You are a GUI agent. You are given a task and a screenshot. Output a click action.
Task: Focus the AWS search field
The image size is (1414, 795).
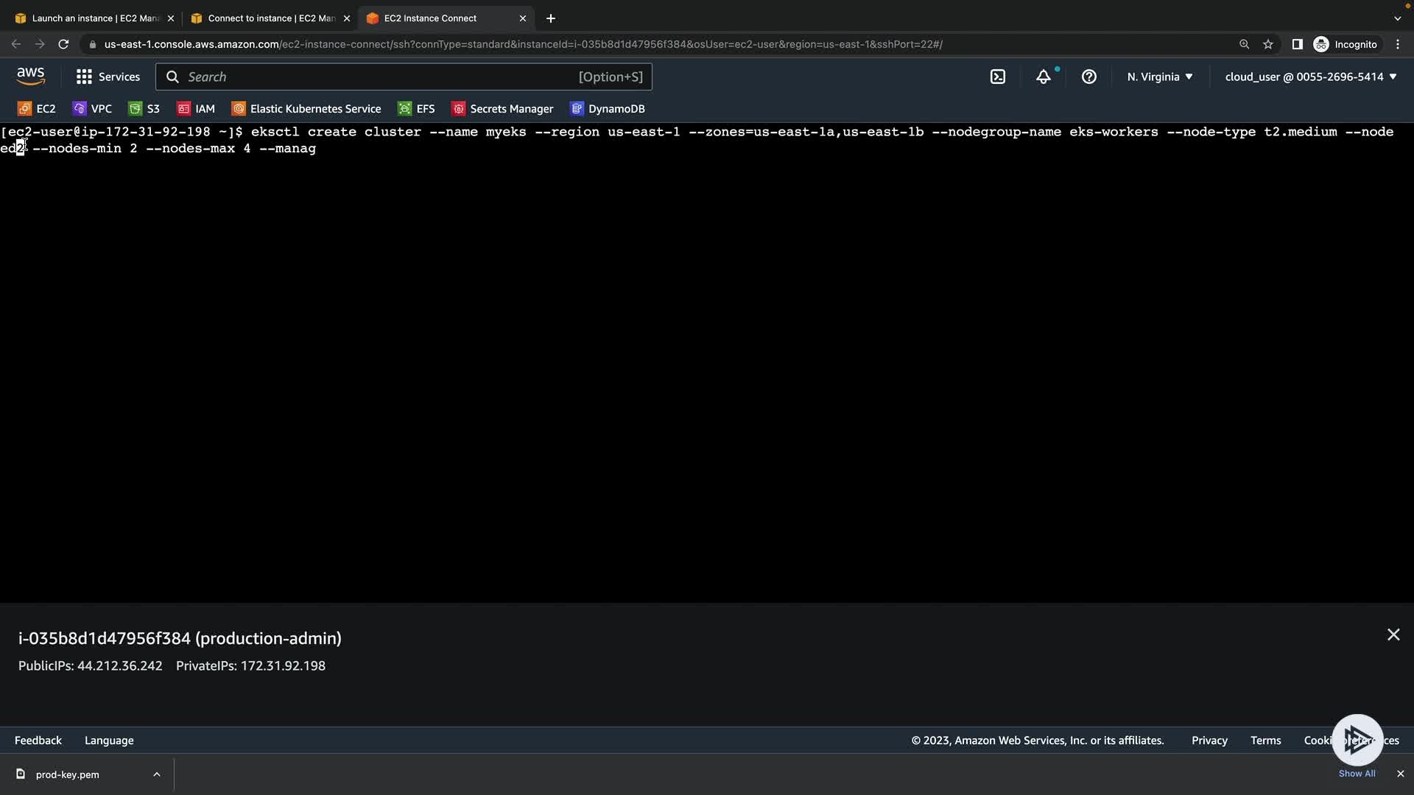[404, 77]
